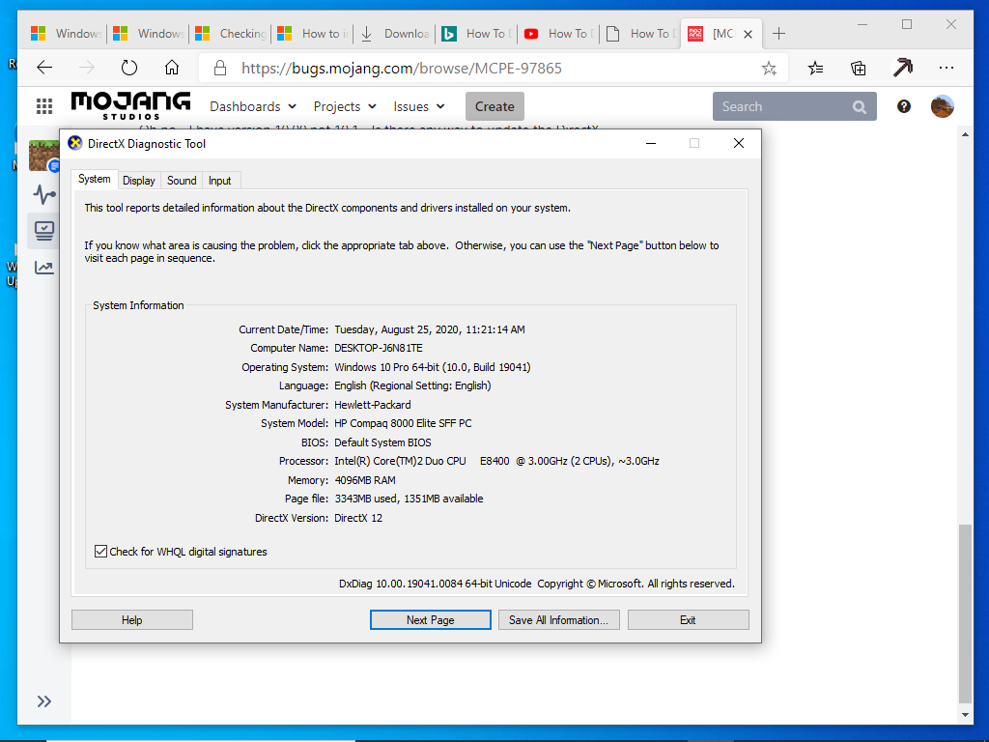Open the activity pulse sidebar icon
The image size is (989, 742).
point(44,194)
